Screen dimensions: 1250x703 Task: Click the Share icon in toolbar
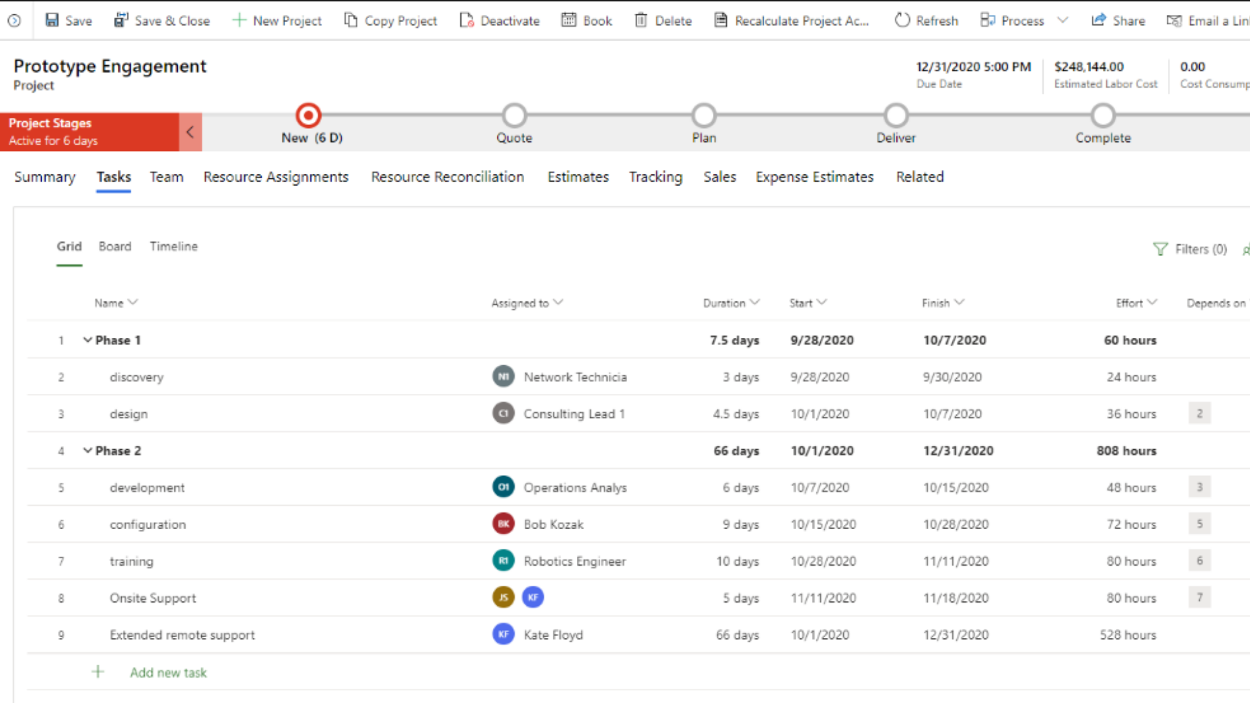(1098, 20)
